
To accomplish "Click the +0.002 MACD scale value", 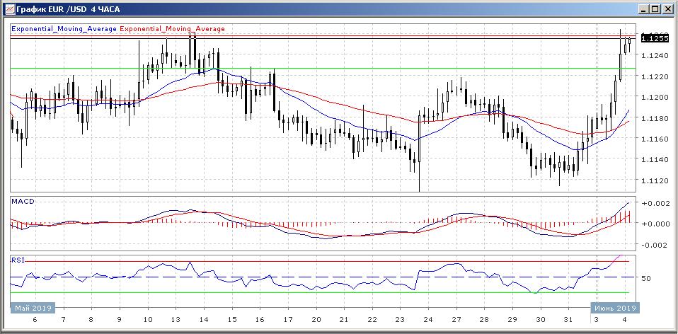I will (655, 203).
